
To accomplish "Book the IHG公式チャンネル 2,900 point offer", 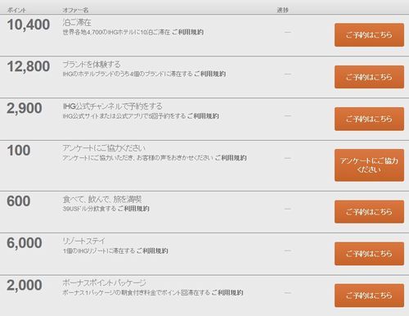I will tap(369, 119).
